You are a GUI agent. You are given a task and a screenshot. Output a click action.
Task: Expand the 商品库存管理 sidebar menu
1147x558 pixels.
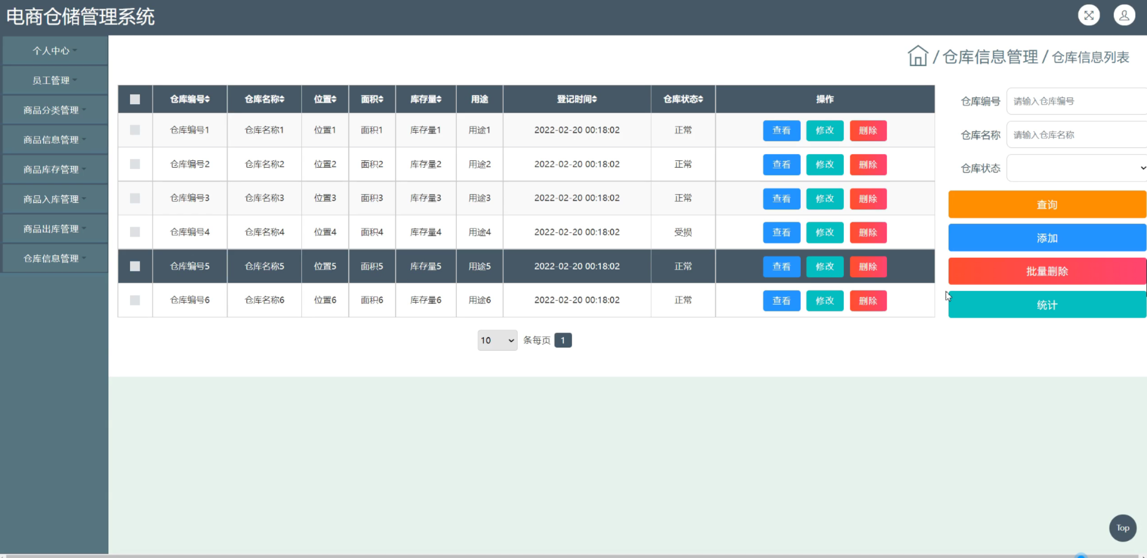point(54,169)
